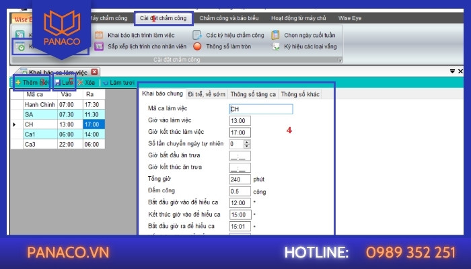The width and height of the screenshot is (471, 269).
Task: Click the Mã ca làm việc field
Action: pos(260,109)
